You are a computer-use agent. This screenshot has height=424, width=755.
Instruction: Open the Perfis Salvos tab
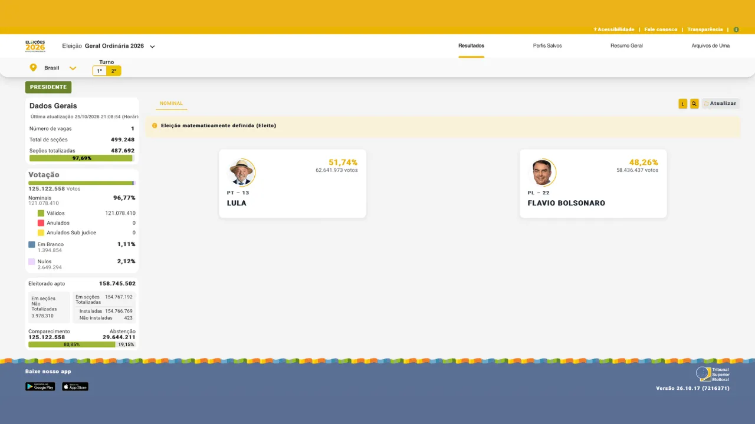click(547, 46)
